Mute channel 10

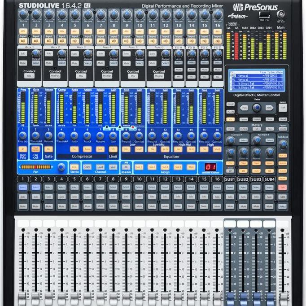(139, 206)
